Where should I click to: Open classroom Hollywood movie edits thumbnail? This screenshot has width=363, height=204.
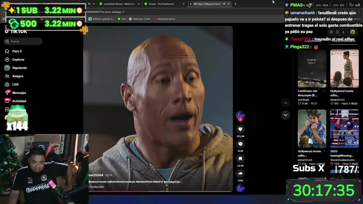point(344,68)
